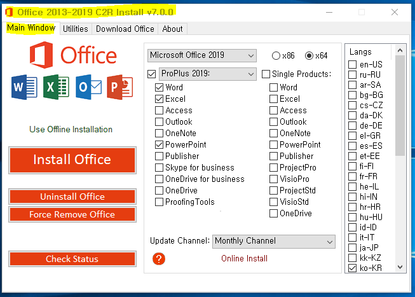Uncheck the ko-KR language
Screen dimensions: 415x297
[352, 268]
